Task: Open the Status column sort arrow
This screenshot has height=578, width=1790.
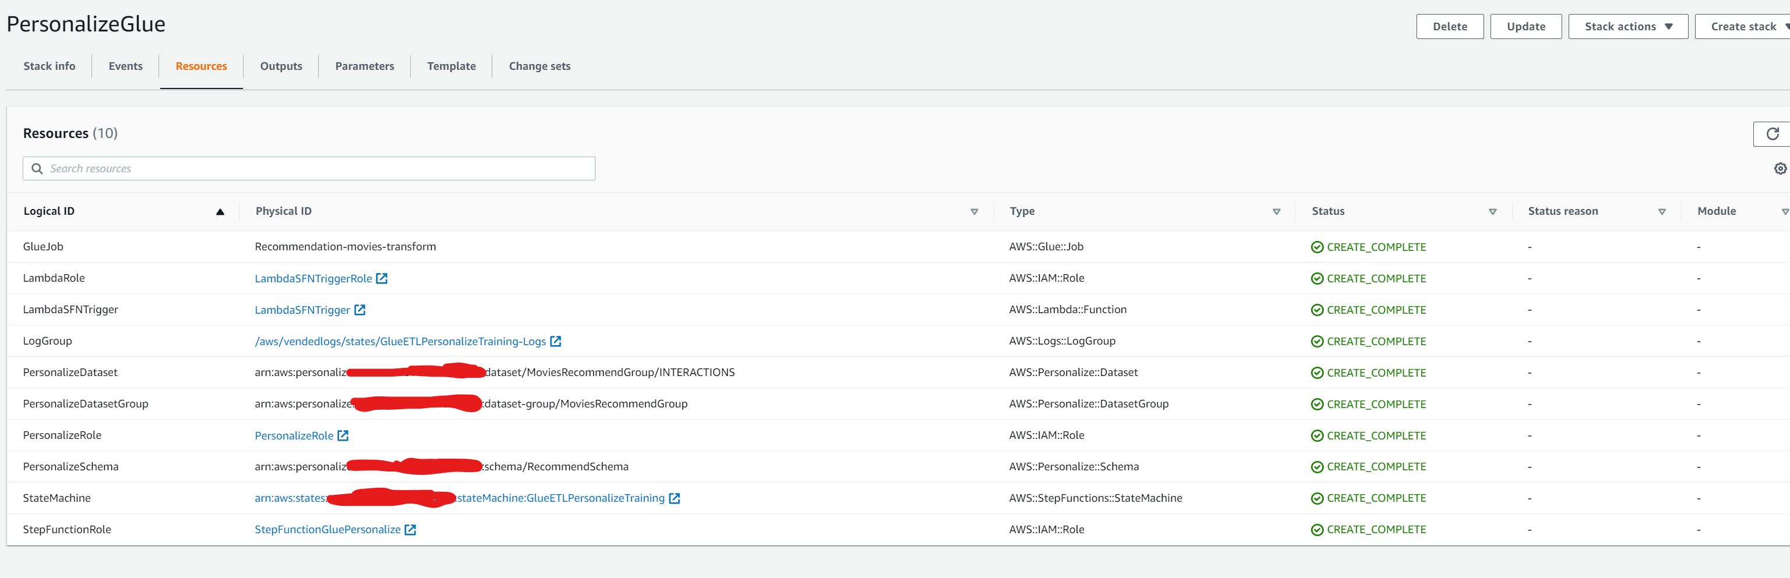Action: [1492, 212]
